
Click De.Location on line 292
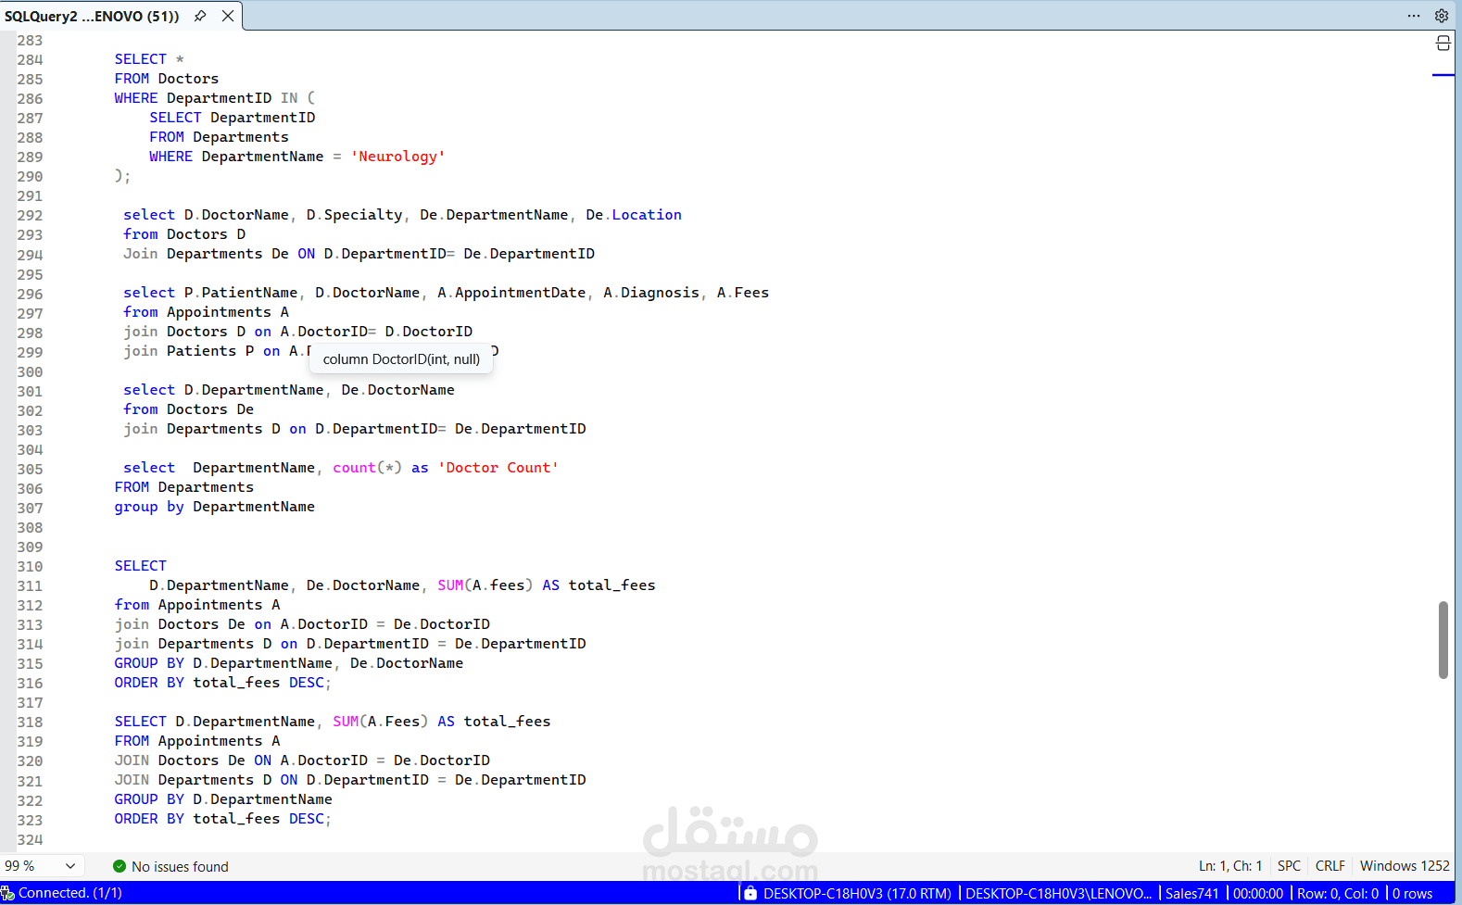tap(634, 215)
